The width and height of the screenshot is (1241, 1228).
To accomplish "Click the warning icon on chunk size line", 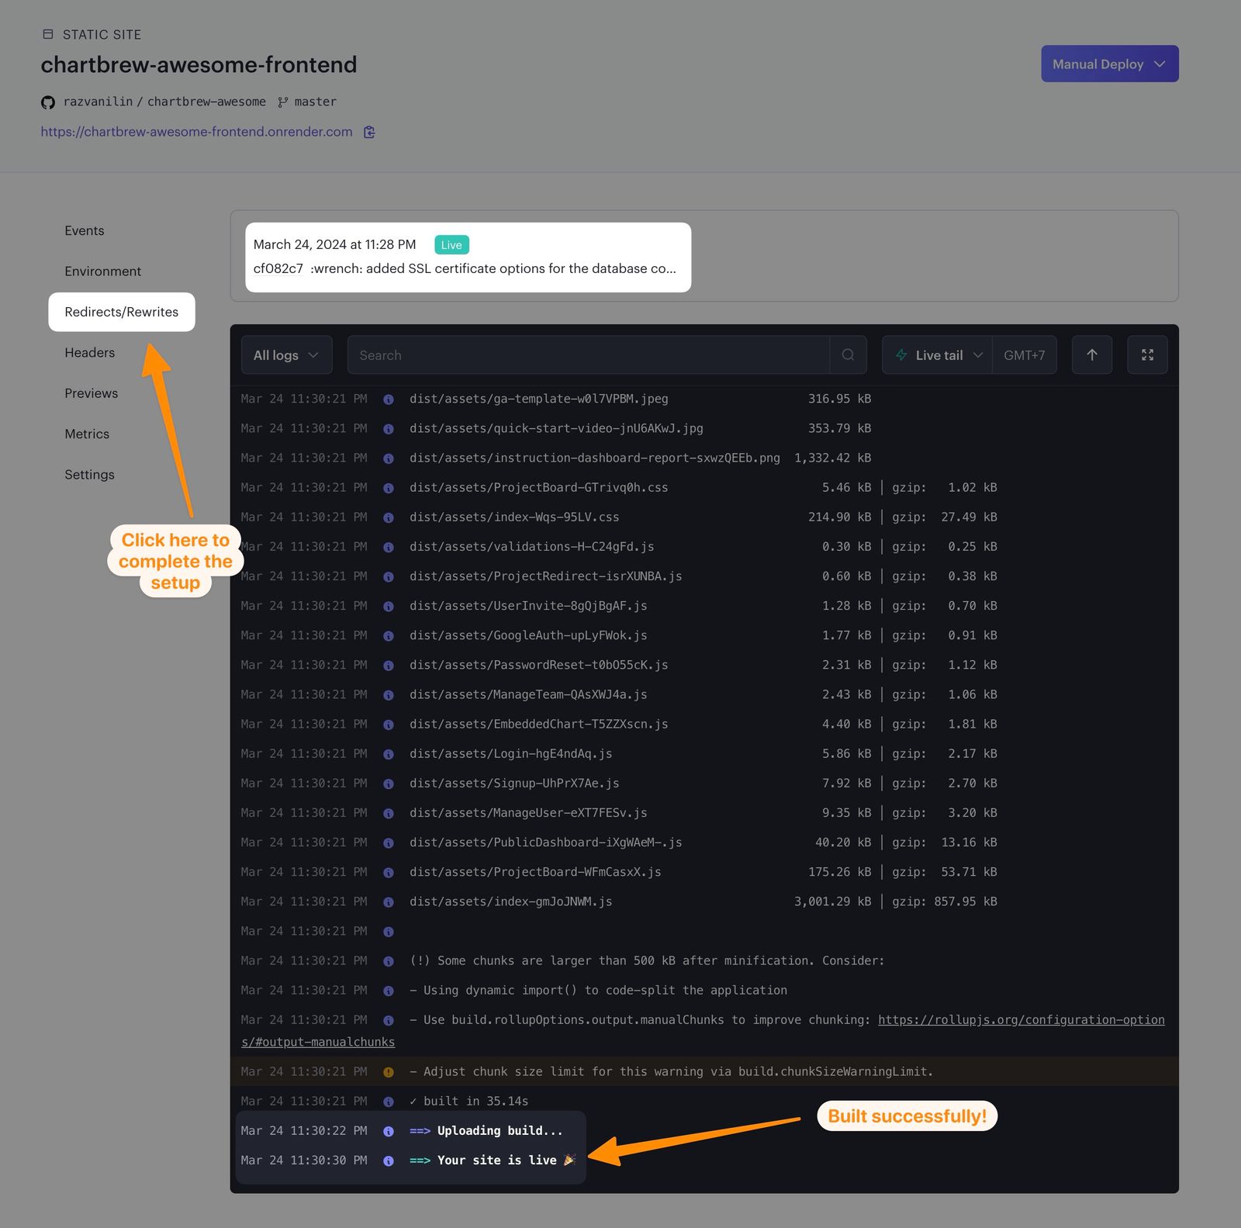I will (x=389, y=1071).
